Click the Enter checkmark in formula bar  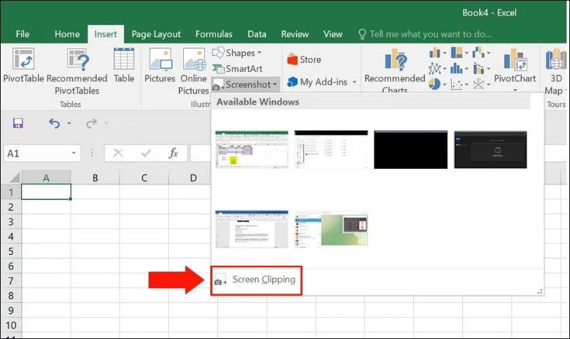point(146,153)
